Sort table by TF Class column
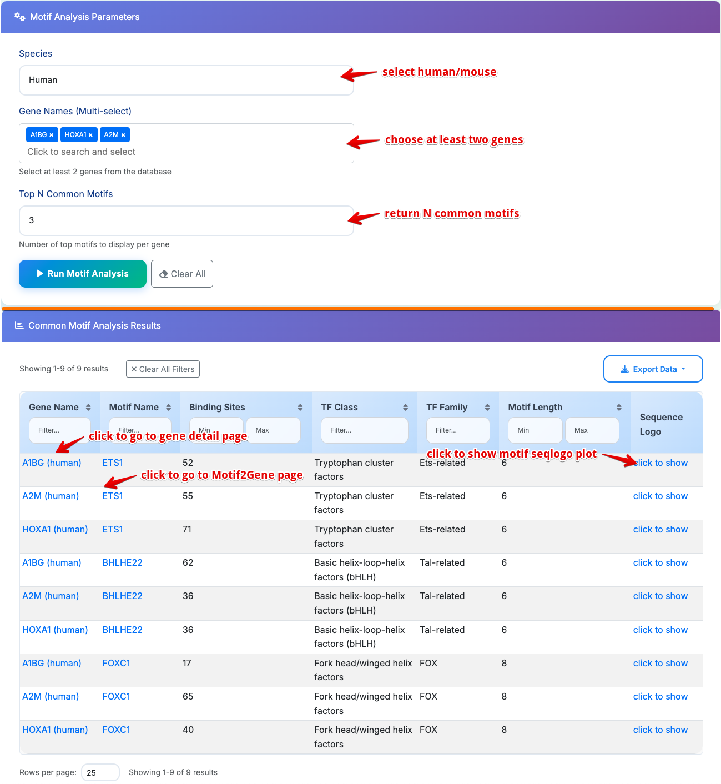This screenshot has width=721, height=784. (x=405, y=408)
